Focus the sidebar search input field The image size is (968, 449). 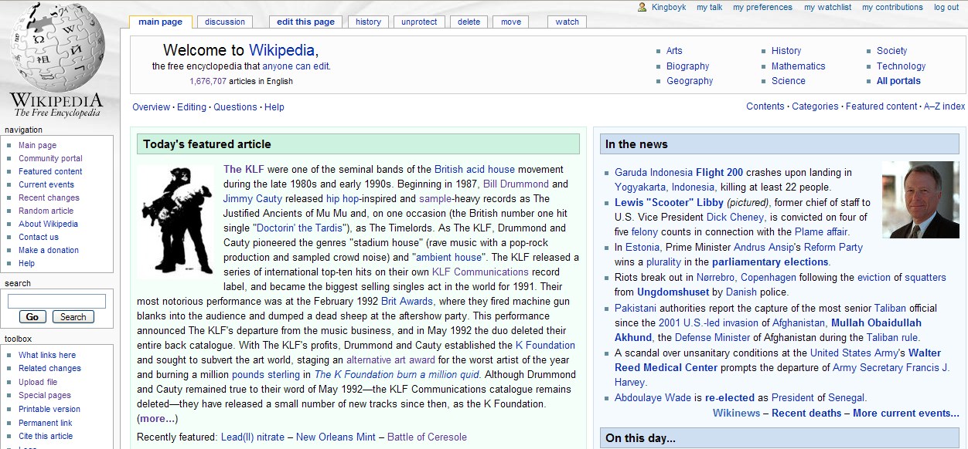[x=56, y=301]
